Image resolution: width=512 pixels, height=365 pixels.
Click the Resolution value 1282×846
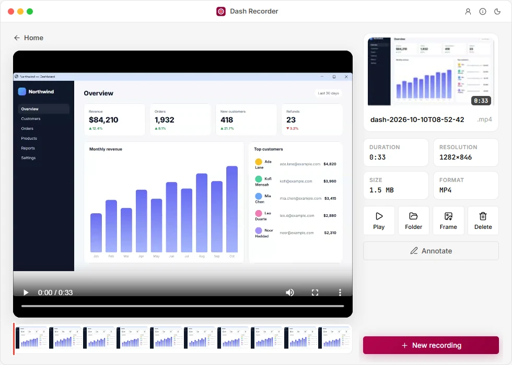[456, 157]
